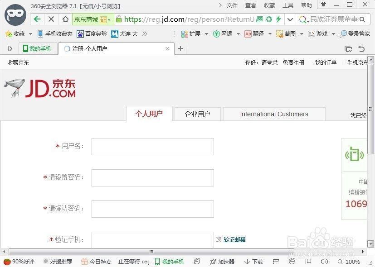Toggle the 我的手机 sidebar panel
375x267 pixels.
(x=38, y=48)
